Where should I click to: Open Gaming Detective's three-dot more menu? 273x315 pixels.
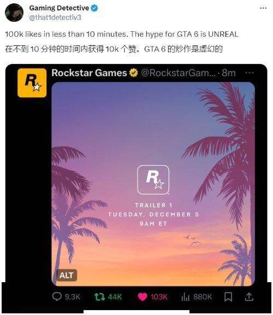click(263, 8)
